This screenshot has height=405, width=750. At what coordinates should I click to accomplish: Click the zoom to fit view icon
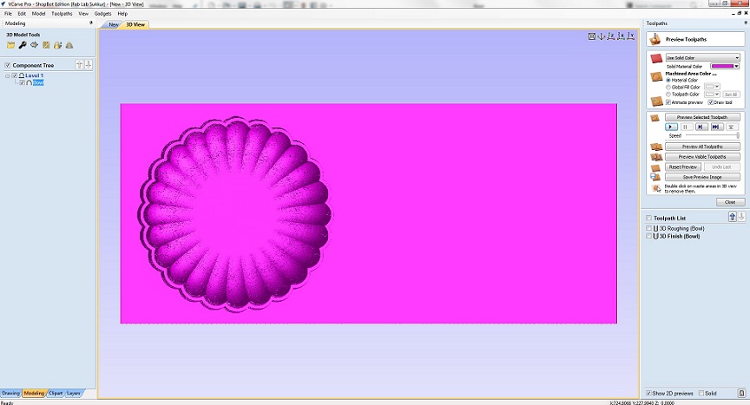coord(592,36)
